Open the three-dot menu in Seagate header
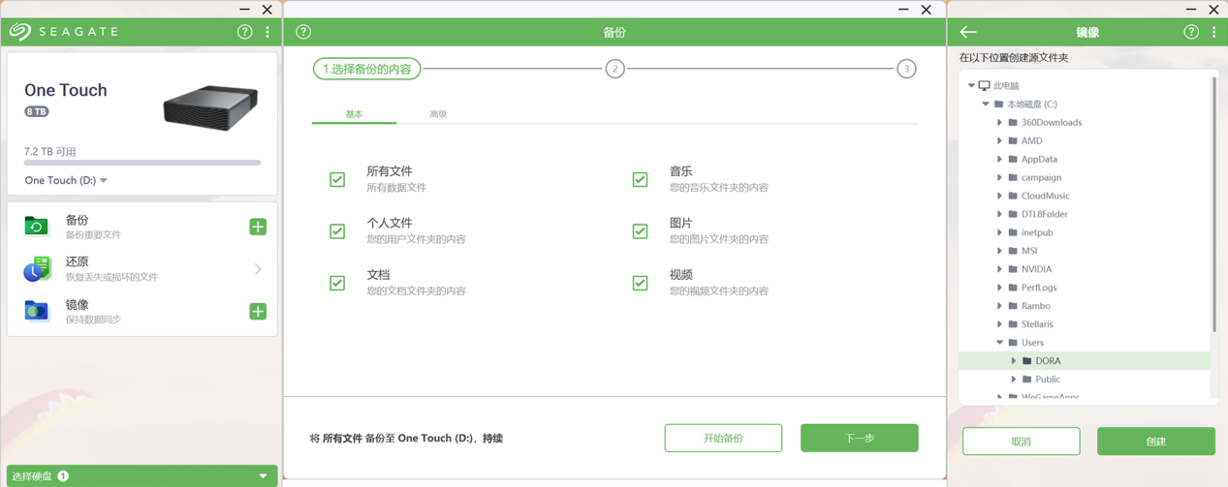1228x487 pixels. pos(268,32)
